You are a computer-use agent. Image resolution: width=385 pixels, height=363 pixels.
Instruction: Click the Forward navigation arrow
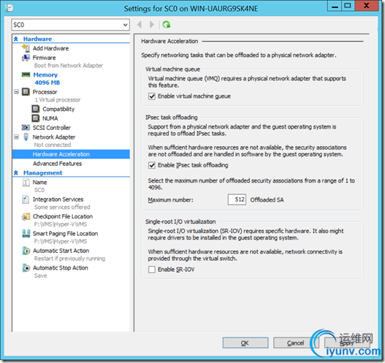pos(152,25)
